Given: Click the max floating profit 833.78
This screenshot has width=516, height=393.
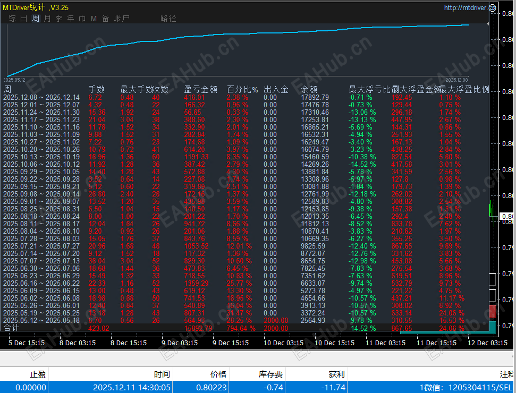Looking at the screenshot, I should click(401, 224).
